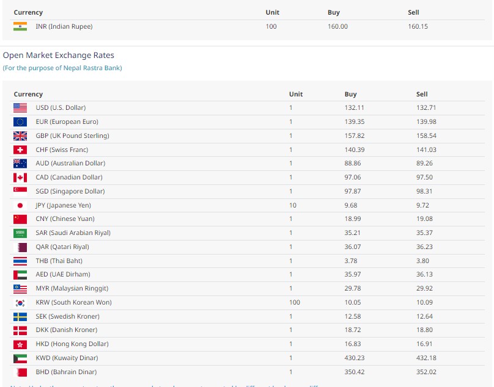Click the Swiss flag icon

20,150
